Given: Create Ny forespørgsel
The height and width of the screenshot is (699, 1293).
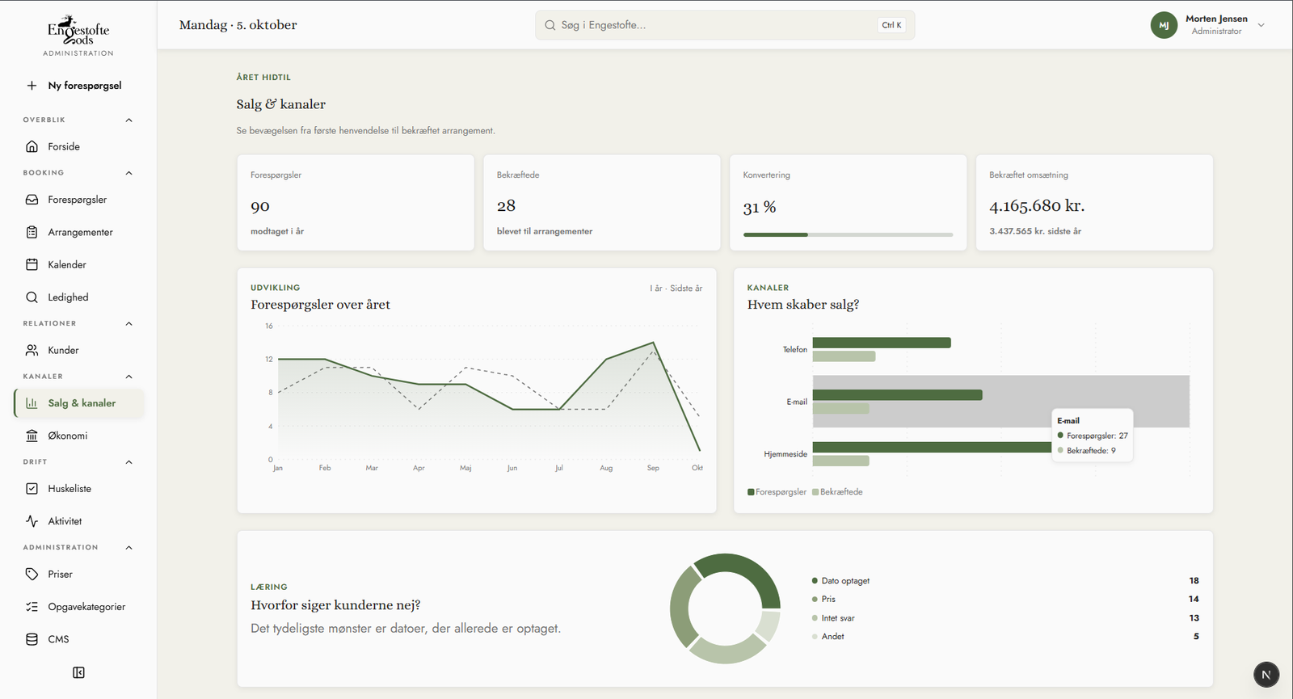Looking at the screenshot, I should pyautogui.click(x=78, y=86).
